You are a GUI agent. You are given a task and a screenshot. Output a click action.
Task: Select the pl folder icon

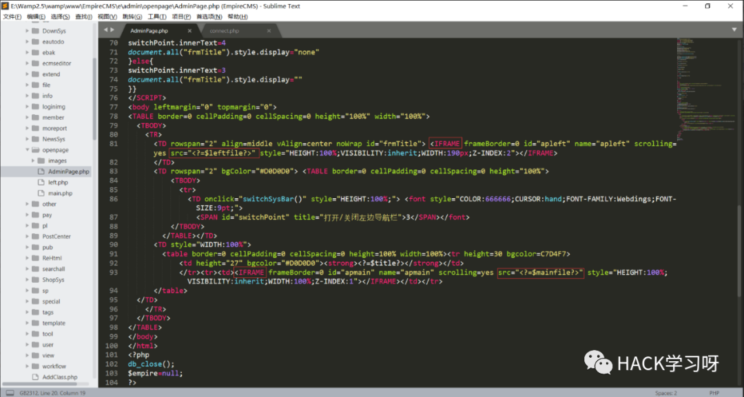35,226
